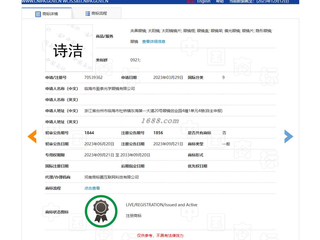Select the exclusive right period date range
Image resolution: width=320 pixels, height=240 pixels.
[x=117, y=155]
